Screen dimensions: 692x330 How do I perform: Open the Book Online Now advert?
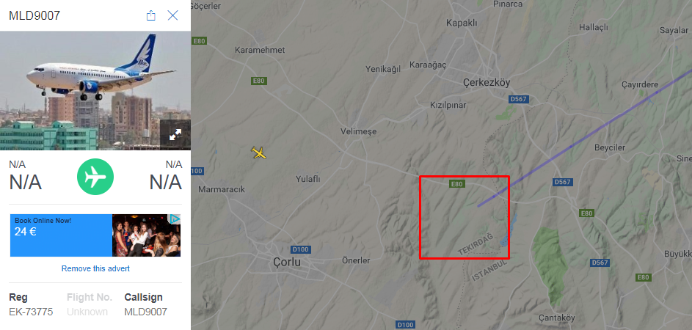[61, 235]
